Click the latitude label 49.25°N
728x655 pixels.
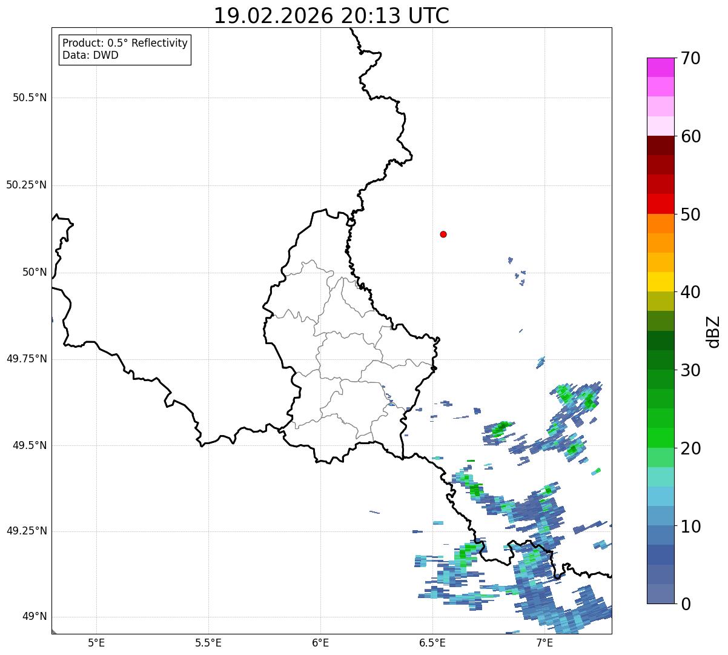(27, 531)
